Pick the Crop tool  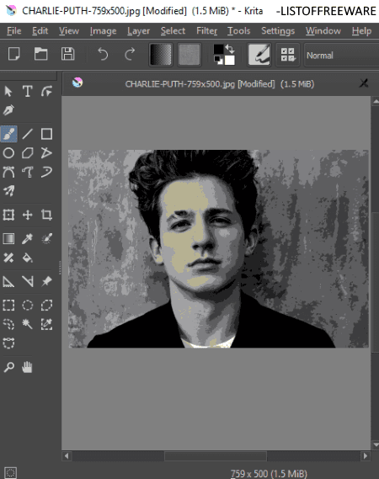(46, 215)
